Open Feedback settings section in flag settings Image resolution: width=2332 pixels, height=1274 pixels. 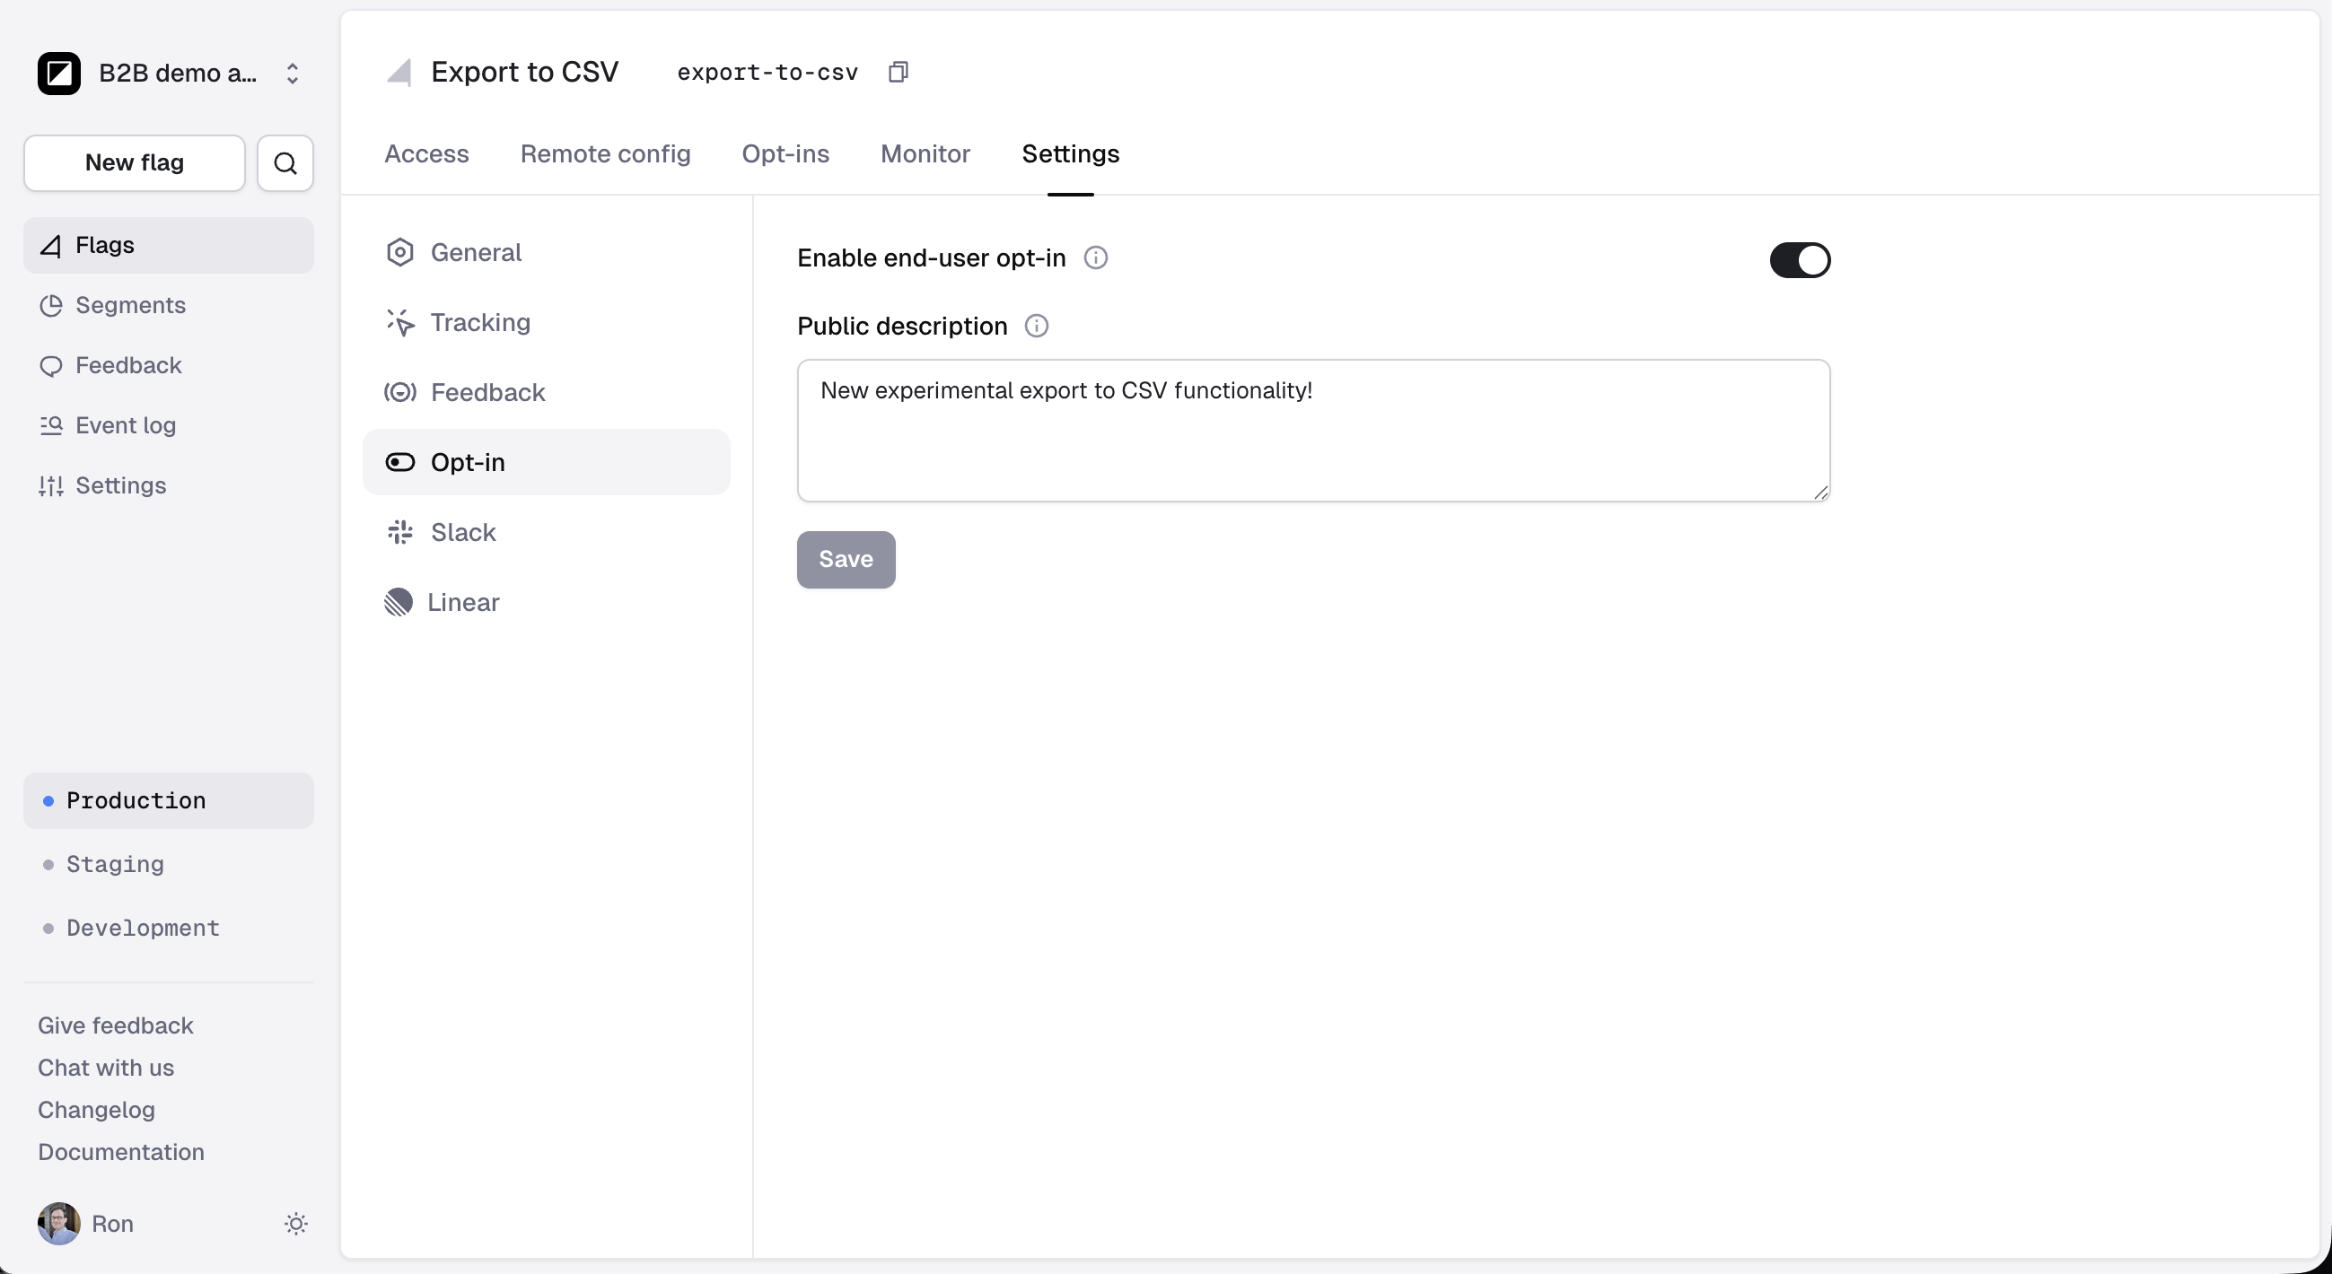pyautogui.click(x=546, y=393)
